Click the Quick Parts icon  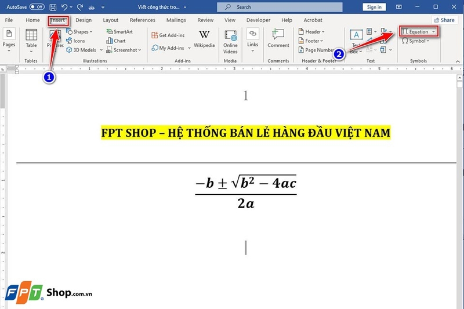[369, 31]
